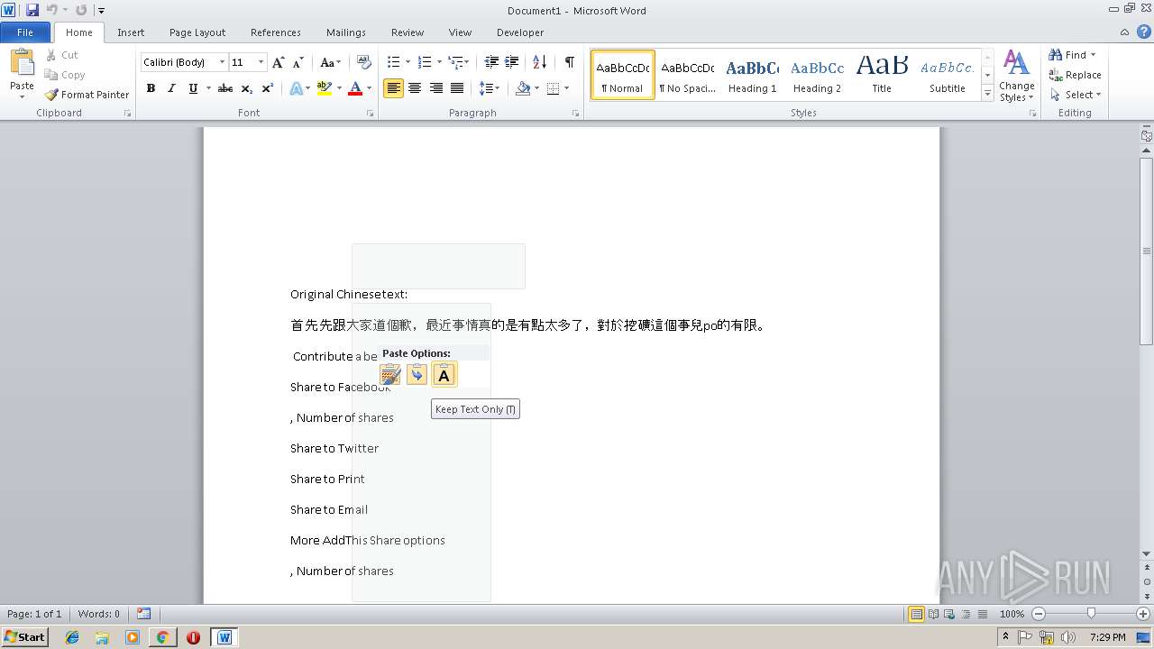Viewport: 1154px width, 649px height.
Task: Save the document from Quick Access toolbar
Action: [x=32, y=10]
